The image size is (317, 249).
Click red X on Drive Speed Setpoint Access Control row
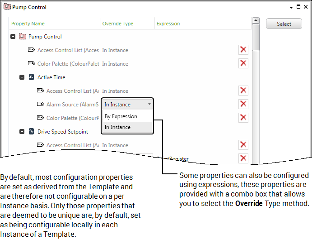(243, 145)
